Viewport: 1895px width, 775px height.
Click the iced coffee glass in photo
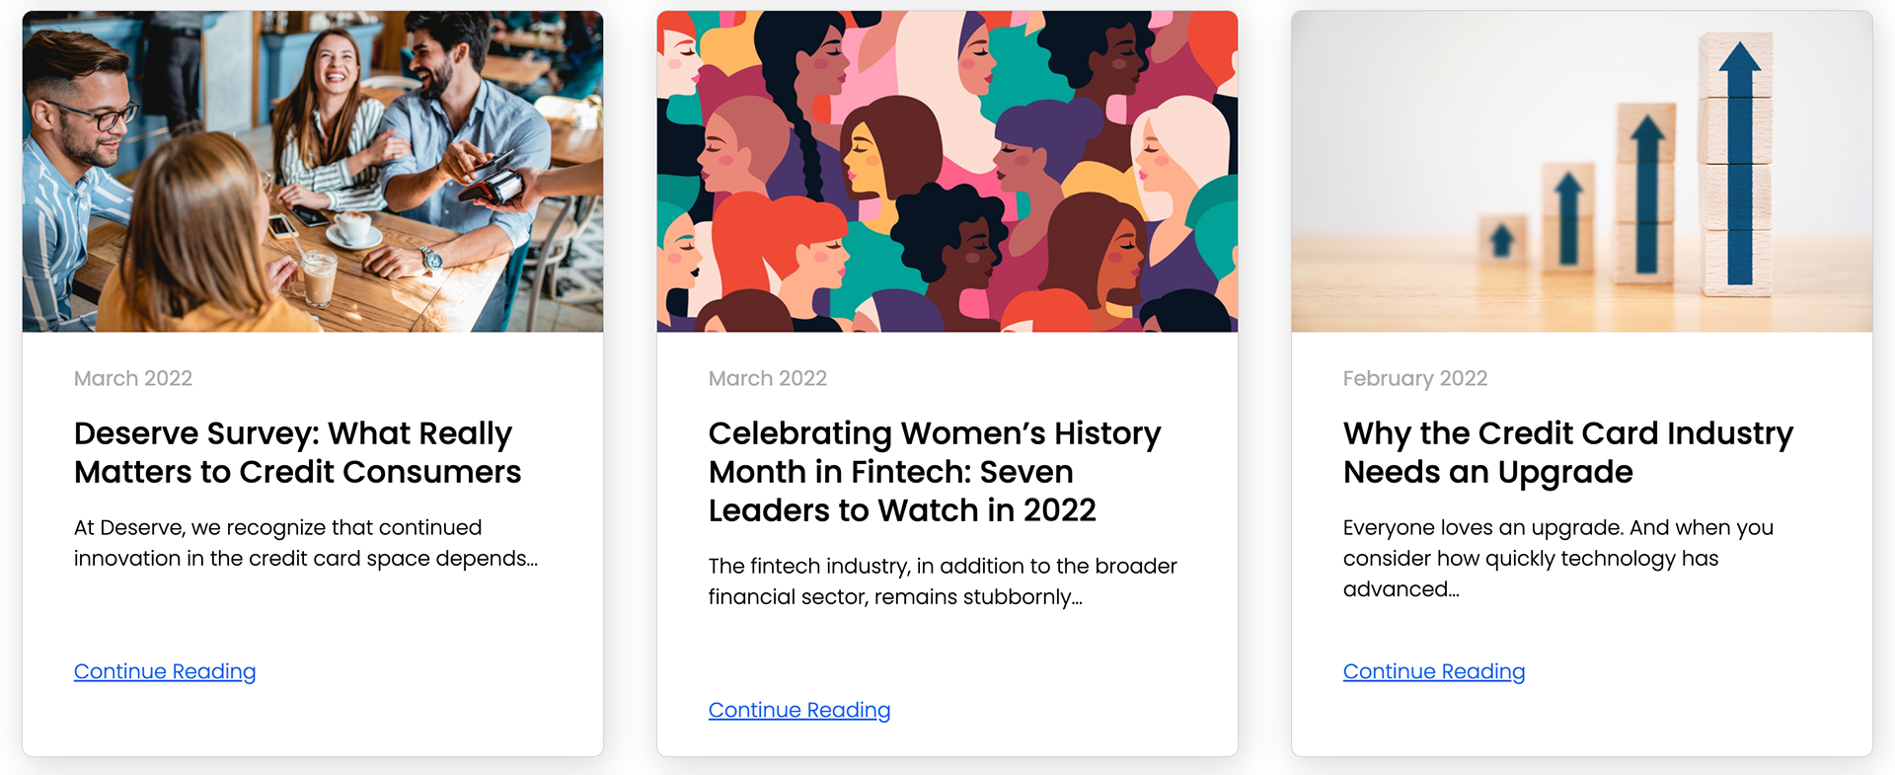point(318,278)
